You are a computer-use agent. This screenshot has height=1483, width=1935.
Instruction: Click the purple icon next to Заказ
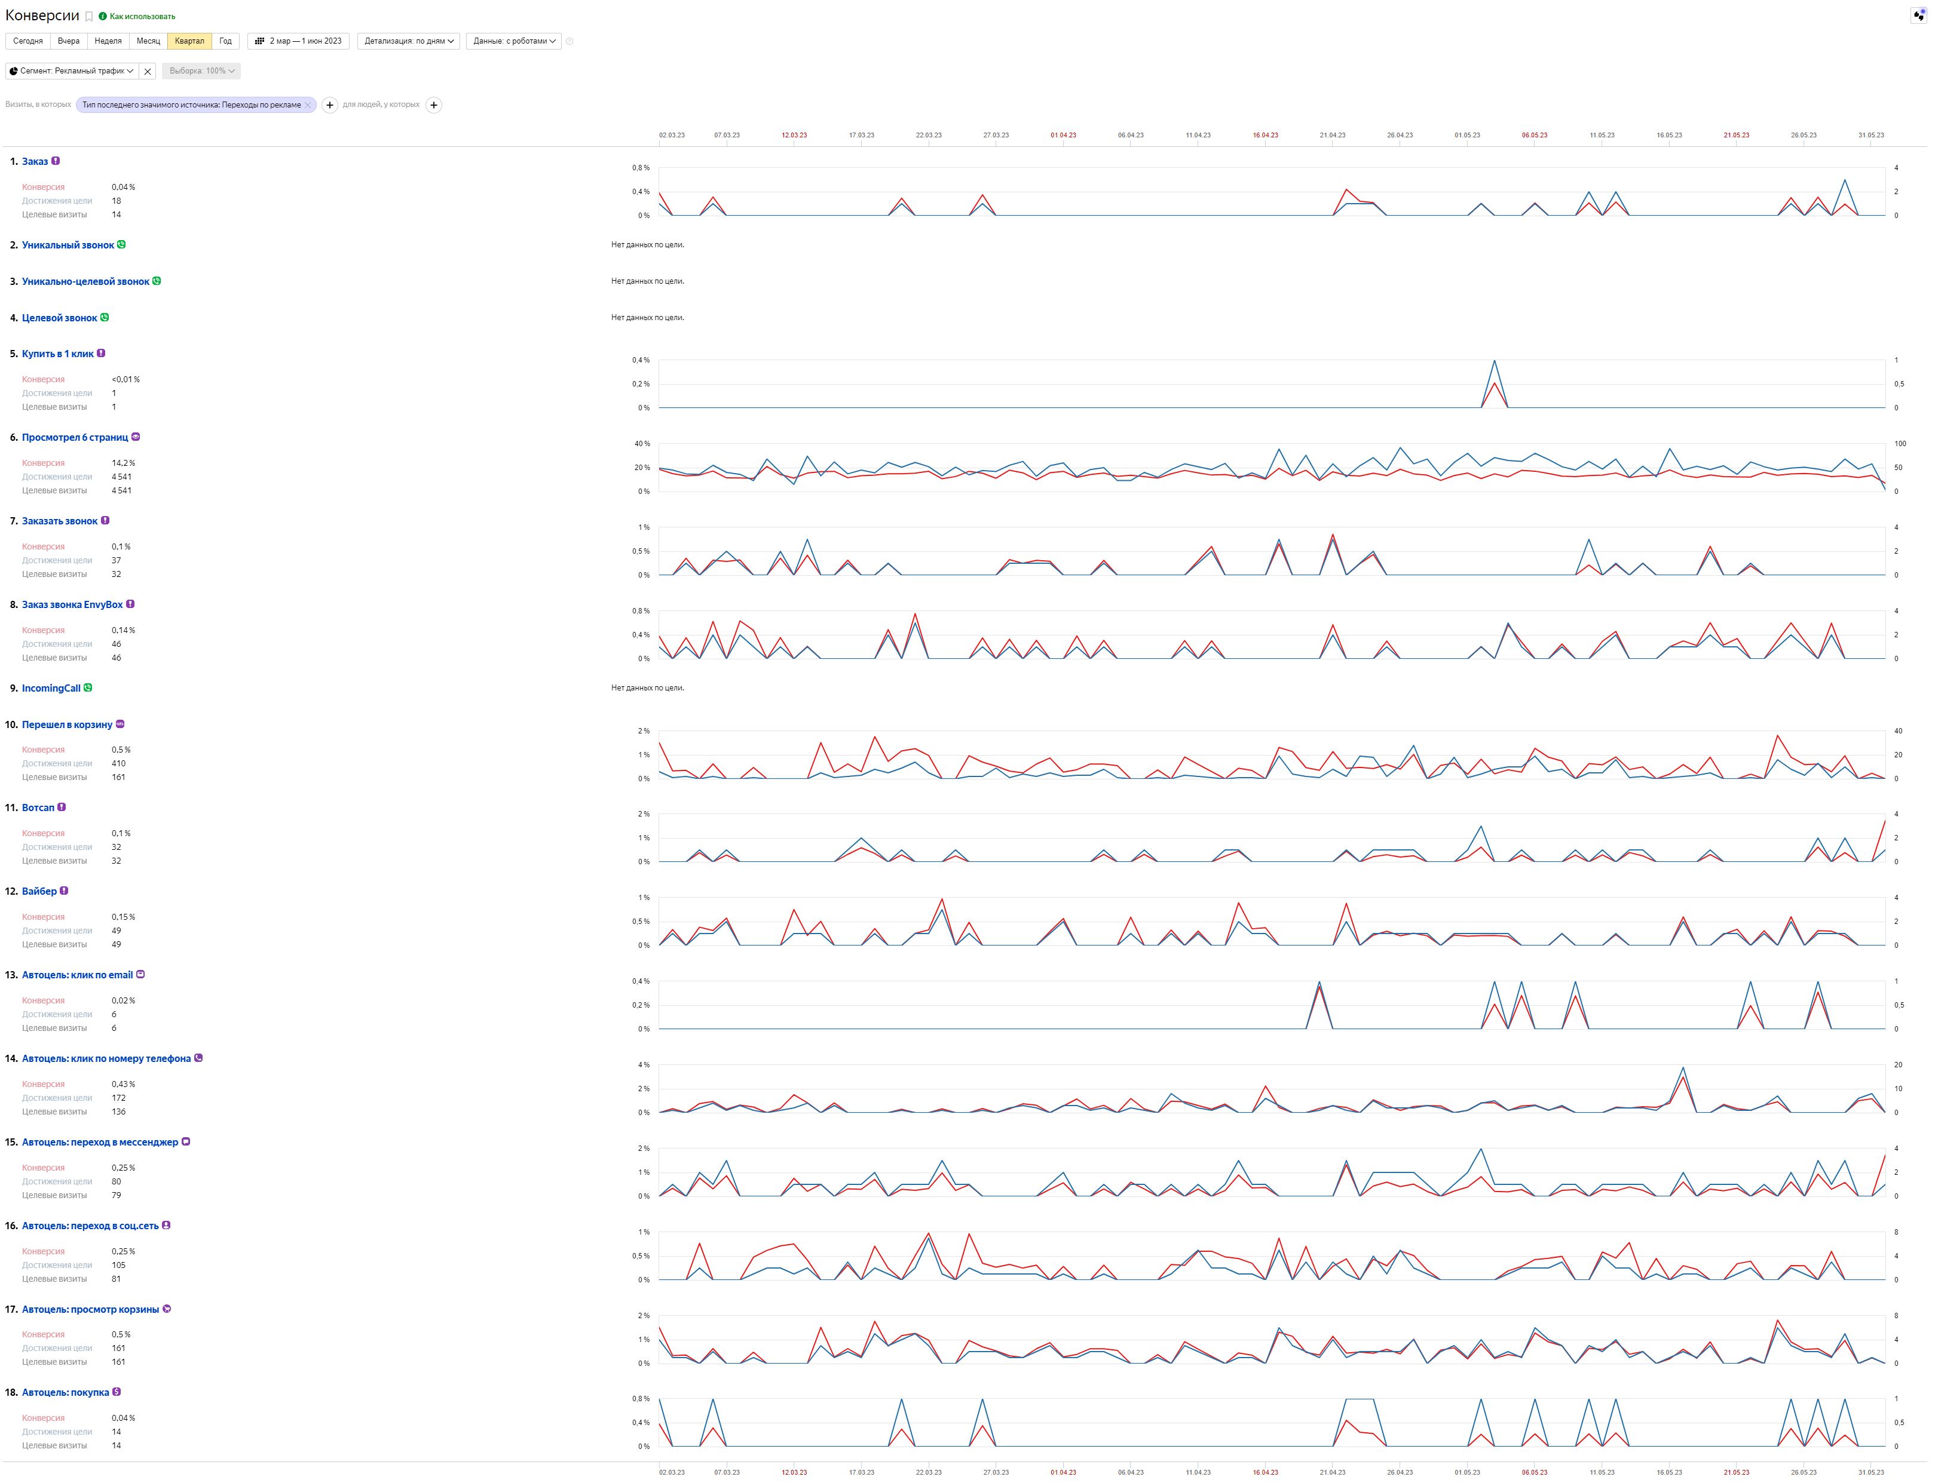pos(56,161)
